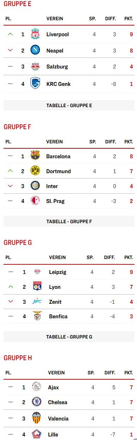This screenshot has width=137, height=440.
Task: Open the Tabelle - Gruppe F button
Action: 69,221
